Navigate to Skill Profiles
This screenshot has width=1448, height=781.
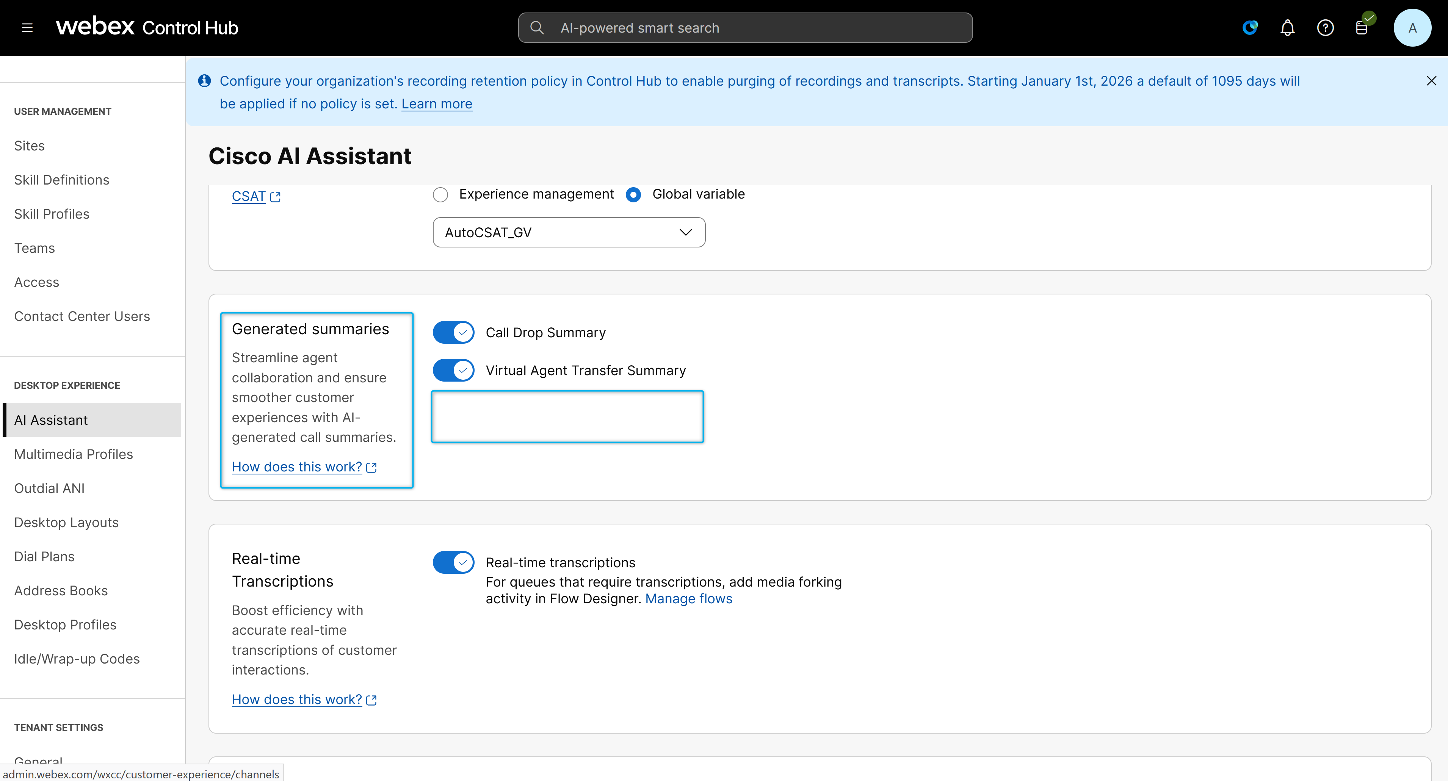point(52,214)
